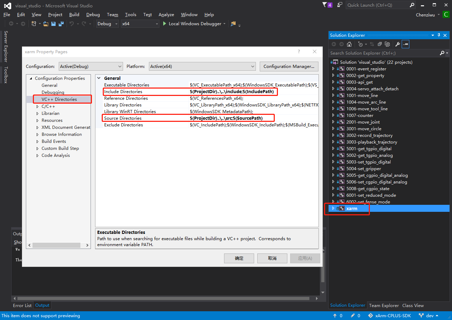The height and width of the screenshot is (320, 452).
Task: Click the Solution Explorer Home icon
Action: 349,44
